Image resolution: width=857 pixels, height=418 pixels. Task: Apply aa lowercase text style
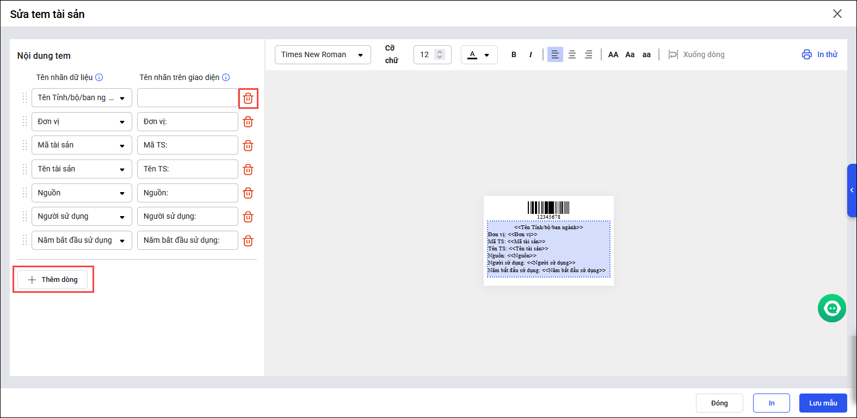(646, 54)
